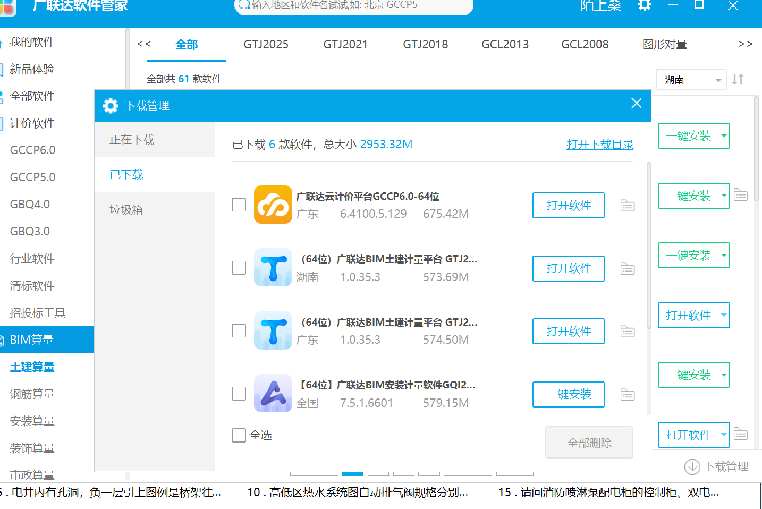Open 新品体验 in sidebar
This screenshot has width=762, height=509.
point(32,69)
